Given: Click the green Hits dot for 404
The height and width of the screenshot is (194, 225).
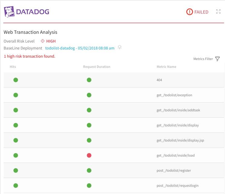Looking at the screenshot, I should coord(16,80).
